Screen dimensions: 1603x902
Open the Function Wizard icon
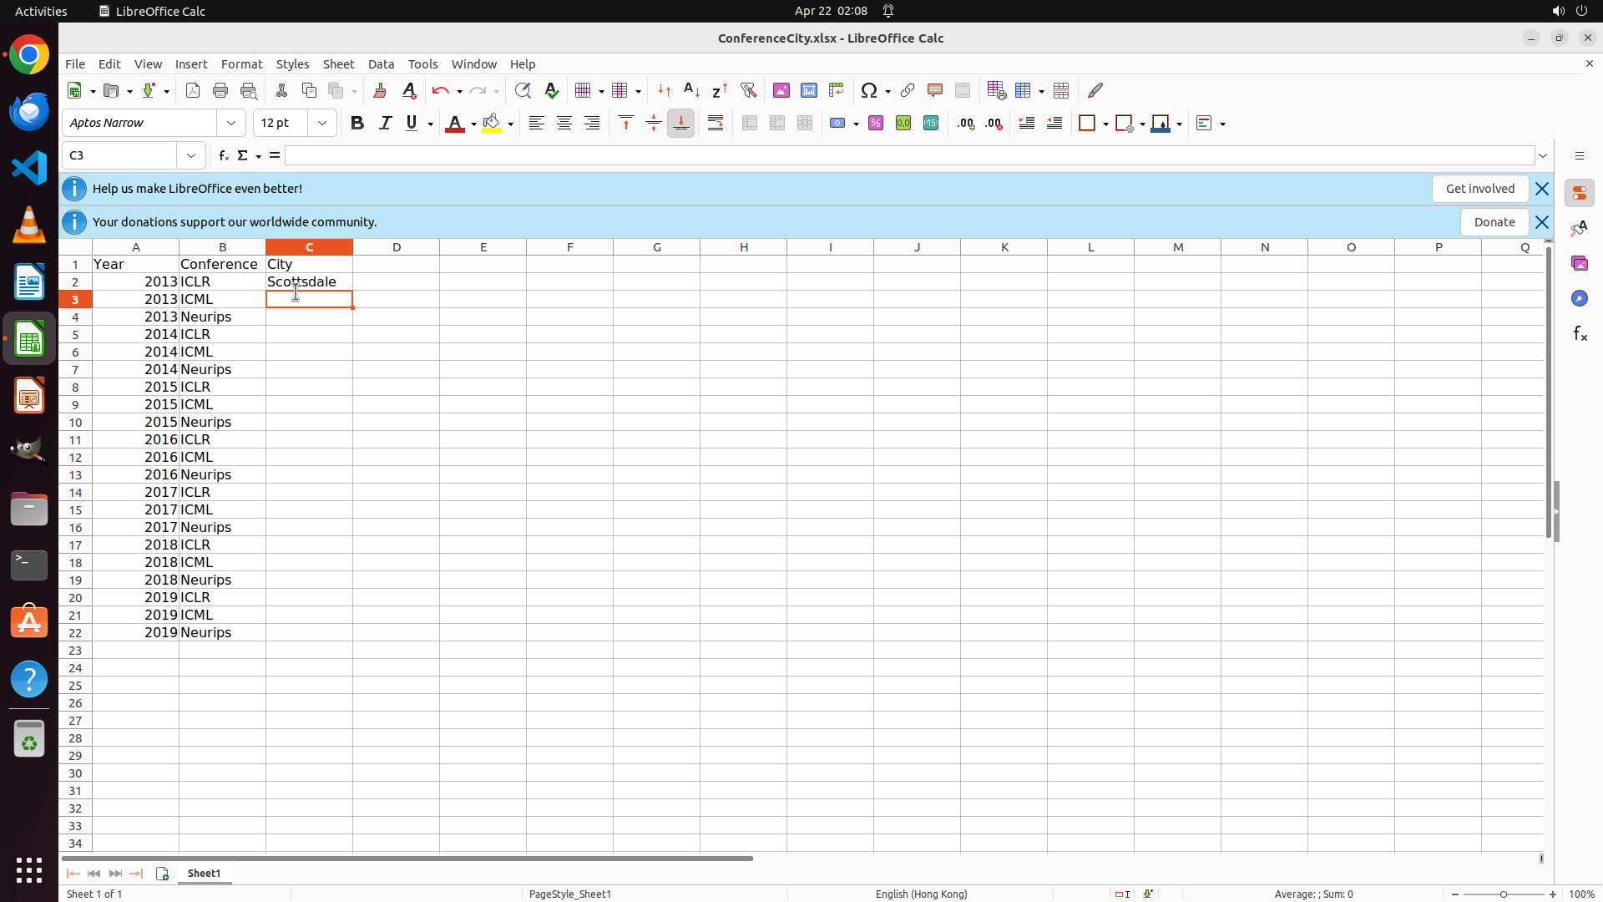[223, 155]
